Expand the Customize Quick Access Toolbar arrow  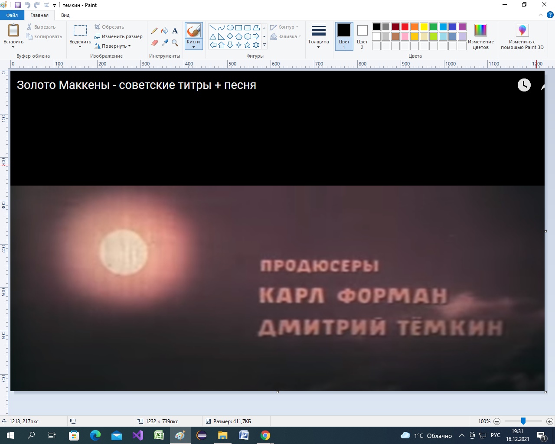coord(55,6)
